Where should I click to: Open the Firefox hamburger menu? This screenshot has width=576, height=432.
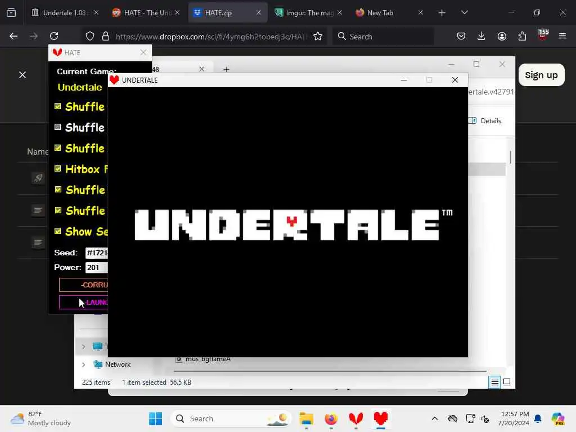tap(562, 36)
